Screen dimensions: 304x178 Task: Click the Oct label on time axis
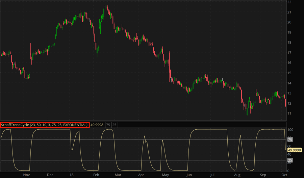[284, 175]
